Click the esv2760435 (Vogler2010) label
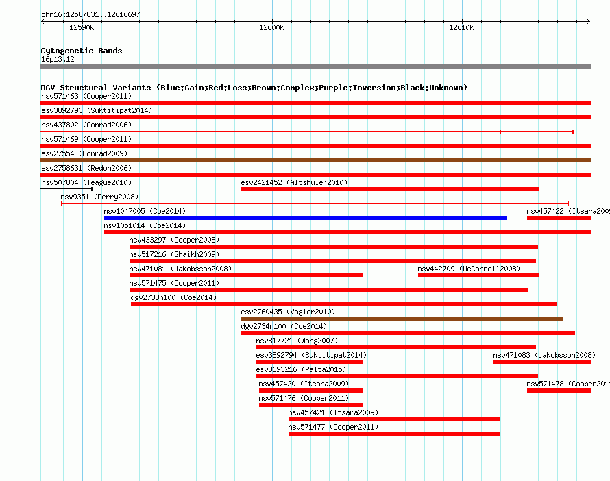This screenshot has width=610, height=481. (x=288, y=312)
